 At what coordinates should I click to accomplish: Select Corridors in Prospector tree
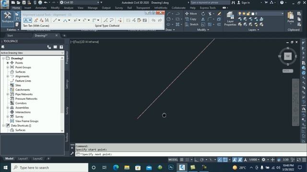(21, 103)
